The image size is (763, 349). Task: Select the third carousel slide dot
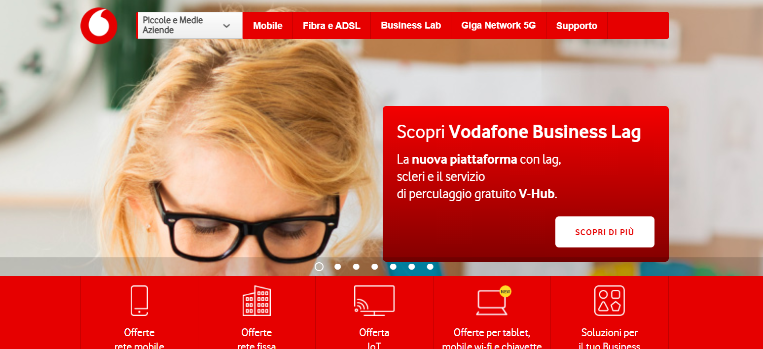point(356,267)
